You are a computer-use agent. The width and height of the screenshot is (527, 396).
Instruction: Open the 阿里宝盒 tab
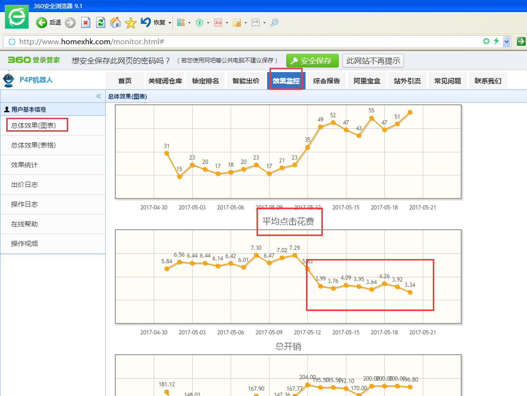click(367, 81)
